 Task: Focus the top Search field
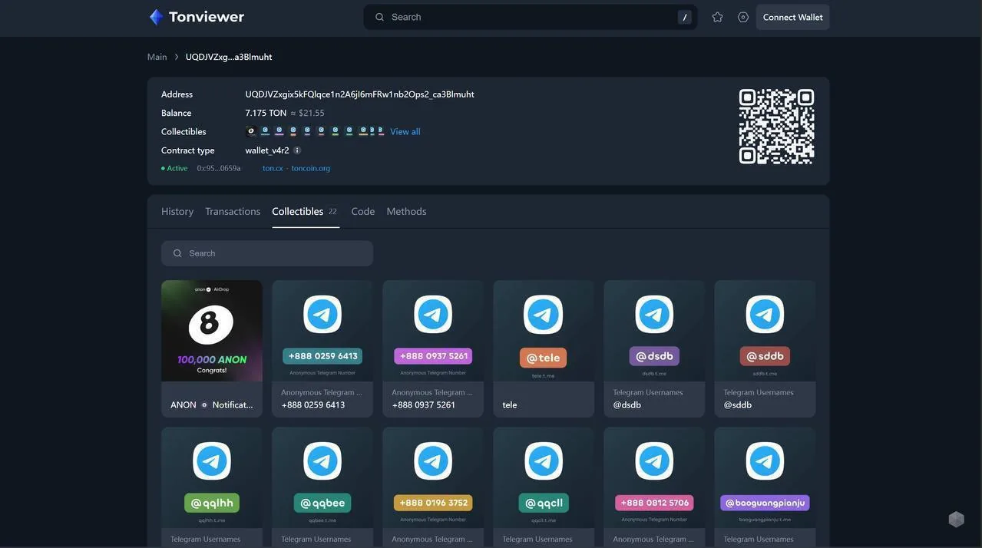click(531, 17)
